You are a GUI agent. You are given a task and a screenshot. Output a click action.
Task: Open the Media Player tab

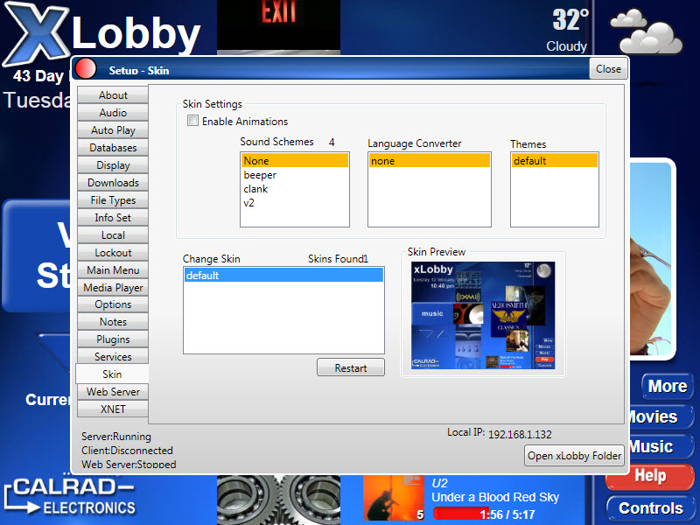(x=113, y=287)
